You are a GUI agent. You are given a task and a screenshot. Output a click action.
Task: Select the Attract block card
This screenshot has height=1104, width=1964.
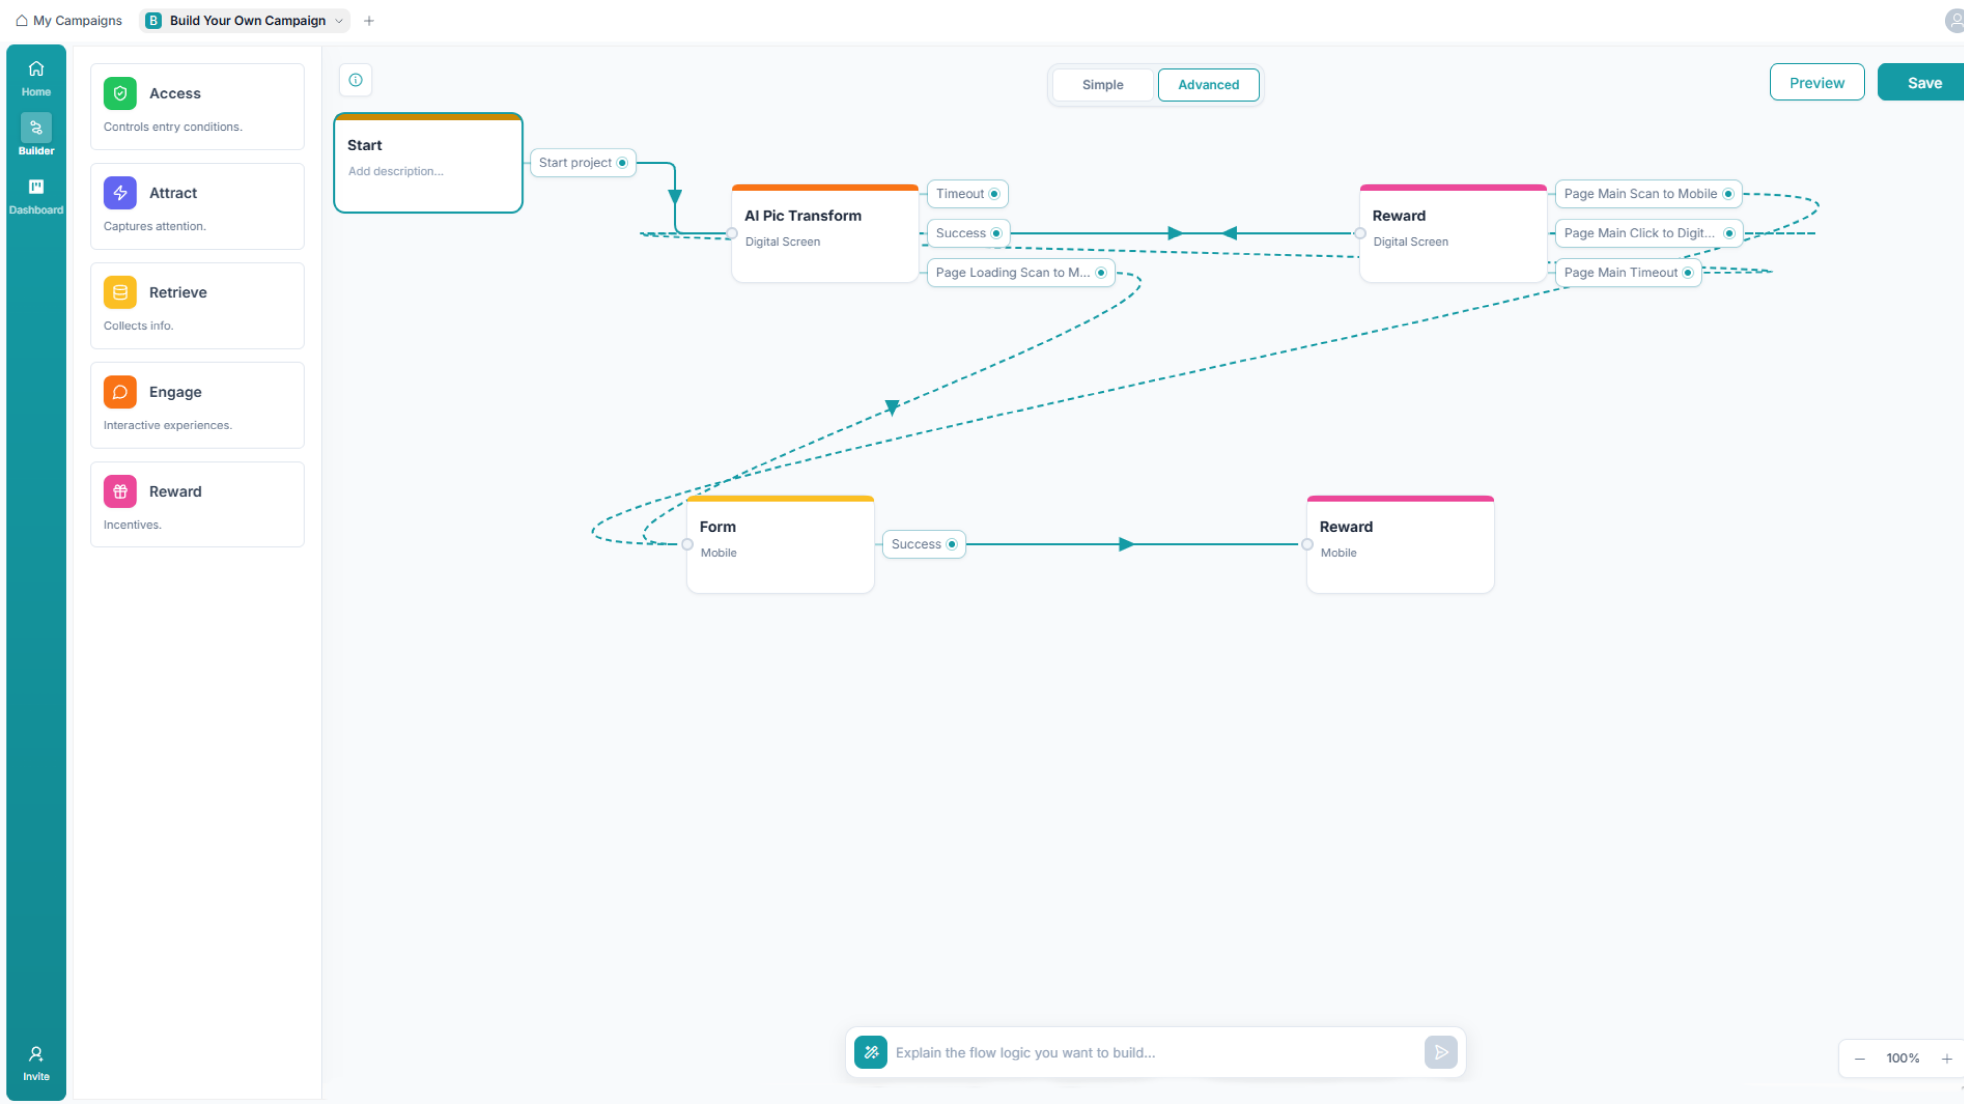pos(197,206)
